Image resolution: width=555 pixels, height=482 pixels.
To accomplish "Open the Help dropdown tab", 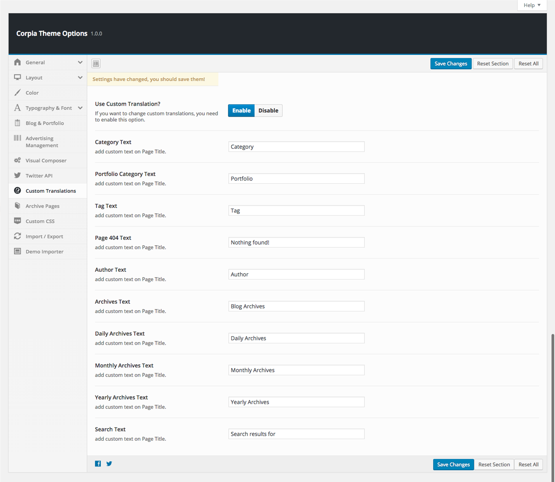I will tap(532, 5).
